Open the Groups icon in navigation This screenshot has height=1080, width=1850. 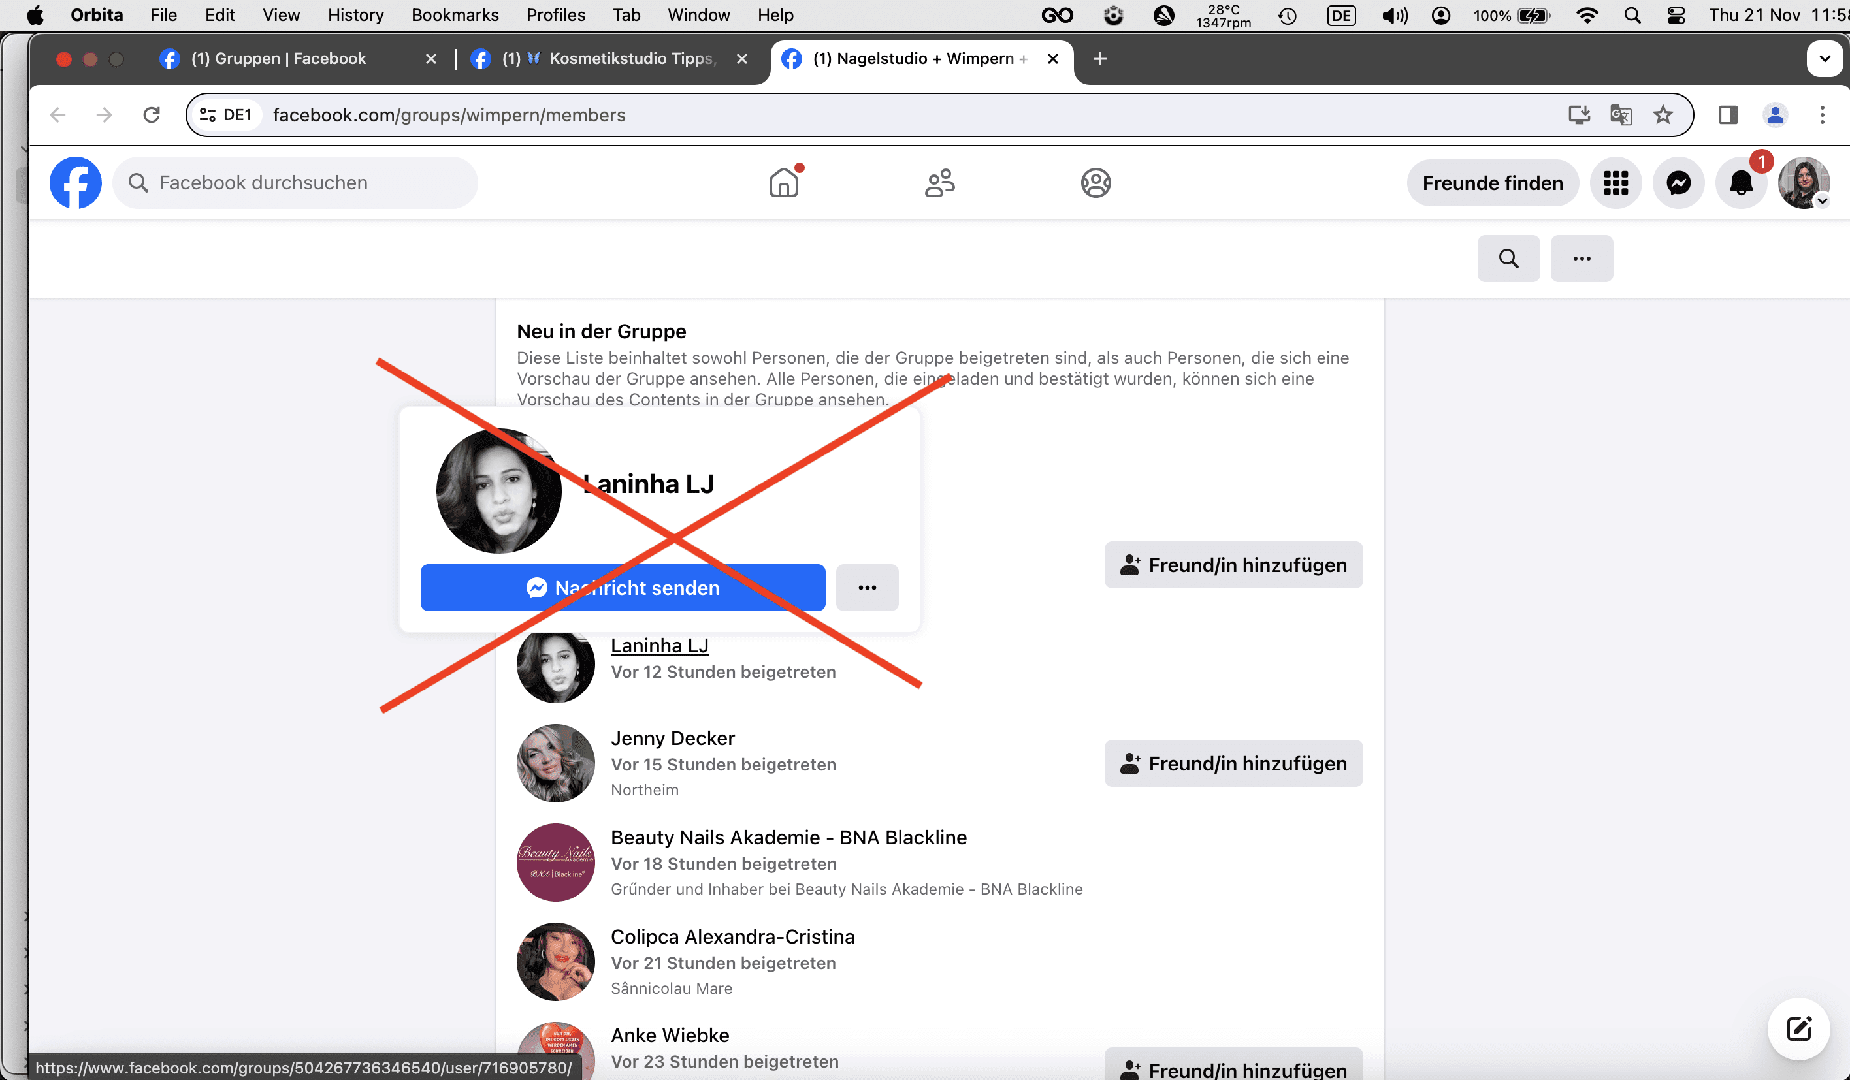(1095, 183)
